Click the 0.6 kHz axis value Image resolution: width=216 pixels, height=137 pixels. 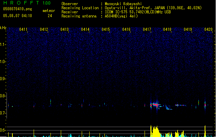pyautogui.click(x=3, y=130)
